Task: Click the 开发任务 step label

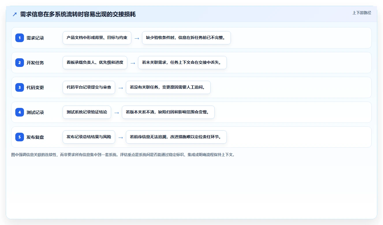Action: (x=35, y=63)
